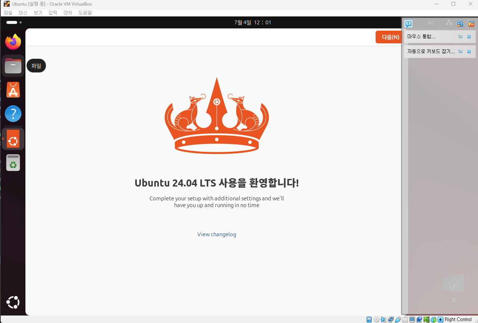Click the USB devices status bar icon
The width and height of the screenshot is (478, 323).
[398, 319]
